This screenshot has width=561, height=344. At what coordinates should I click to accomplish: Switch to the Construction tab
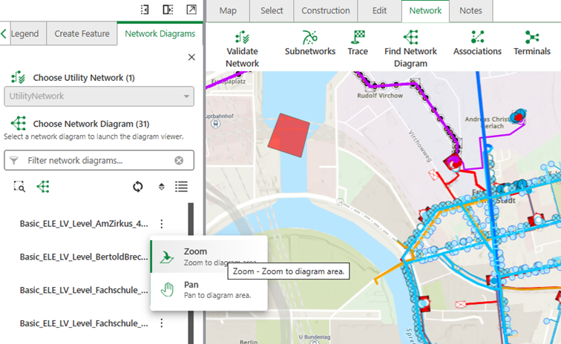[326, 10]
